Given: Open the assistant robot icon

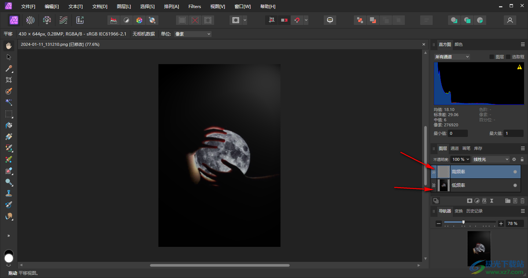Looking at the screenshot, I should pos(330,20).
